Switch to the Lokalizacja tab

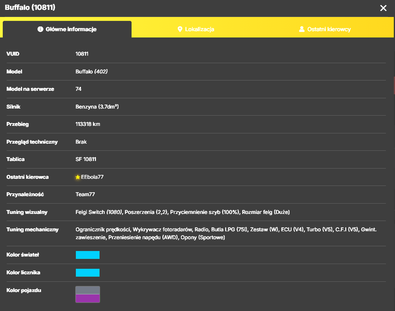[196, 29]
